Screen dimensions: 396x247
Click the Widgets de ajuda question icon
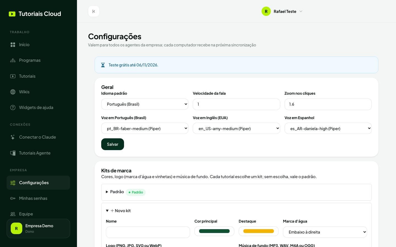[13, 108]
